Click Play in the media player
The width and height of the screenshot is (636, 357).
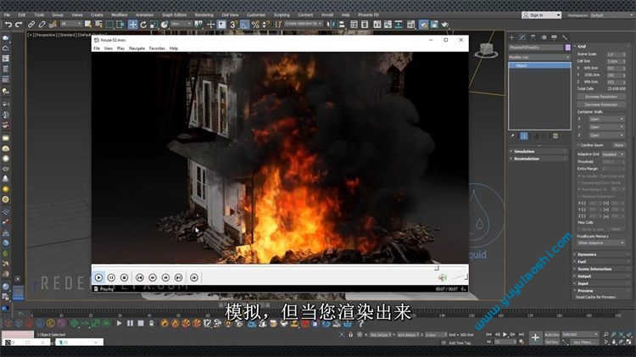coord(98,277)
